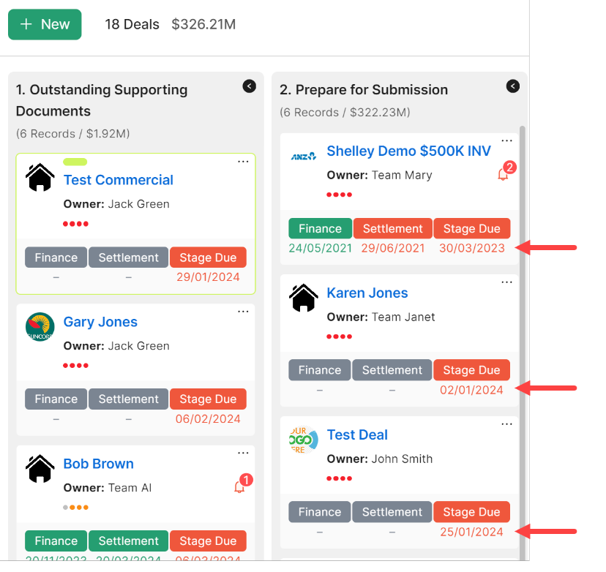The height and width of the screenshot is (572, 606).
Task: Click the logo thumbnail on Test Deal
Action: coord(304,440)
